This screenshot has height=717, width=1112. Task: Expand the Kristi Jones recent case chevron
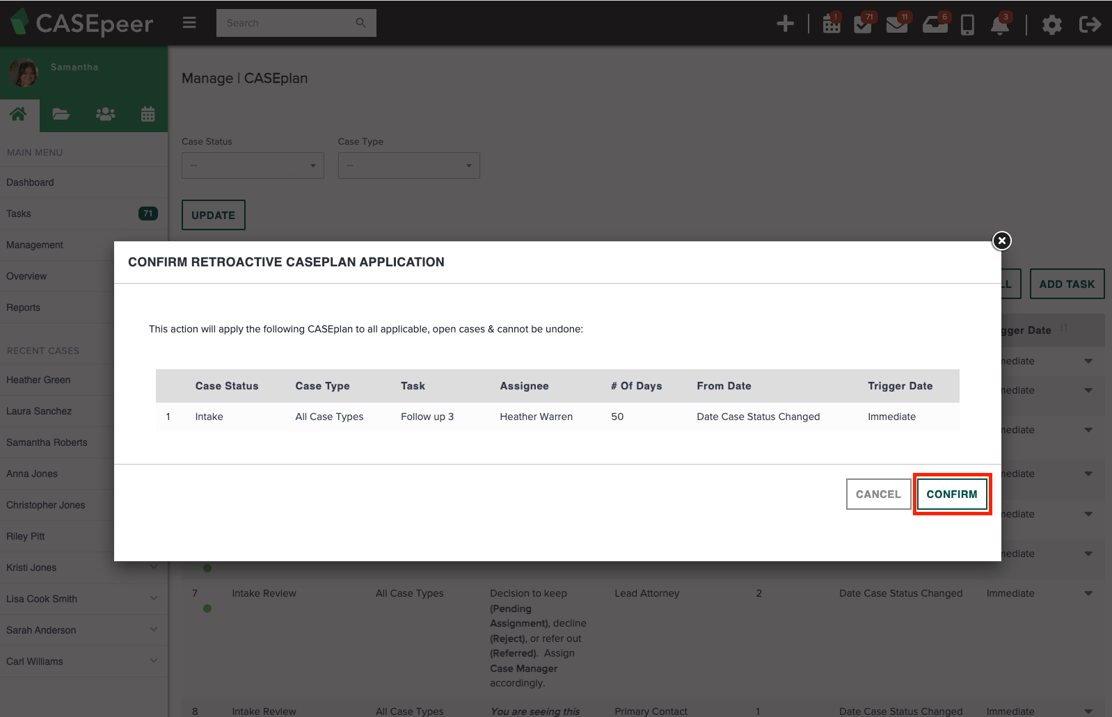click(x=154, y=567)
